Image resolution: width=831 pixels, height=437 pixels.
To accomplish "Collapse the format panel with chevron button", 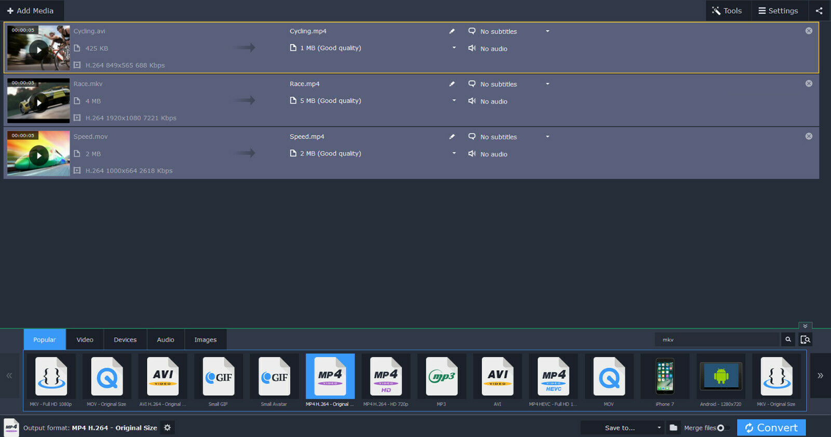I will pos(805,326).
